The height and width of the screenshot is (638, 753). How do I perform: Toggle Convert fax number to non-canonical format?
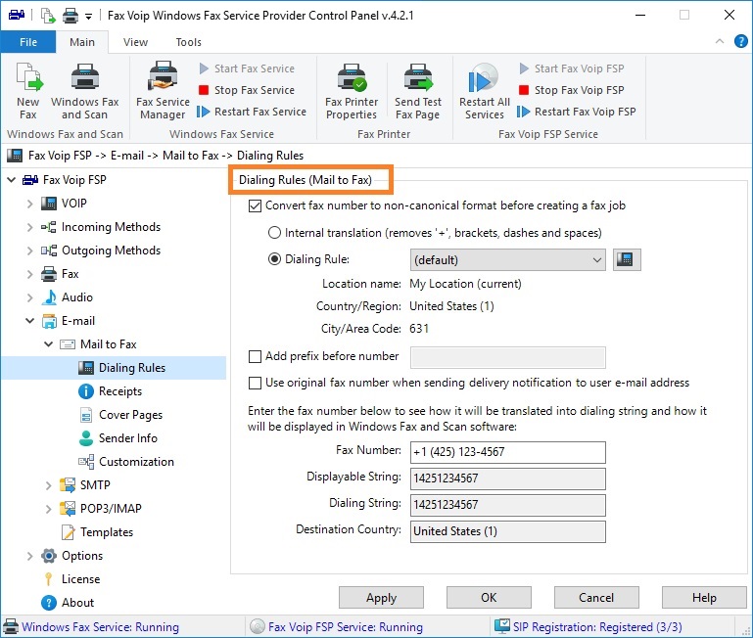(255, 205)
